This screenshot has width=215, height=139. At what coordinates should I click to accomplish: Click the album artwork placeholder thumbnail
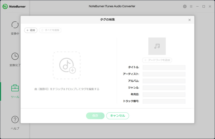pyautogui.click(x=157, y=46)
